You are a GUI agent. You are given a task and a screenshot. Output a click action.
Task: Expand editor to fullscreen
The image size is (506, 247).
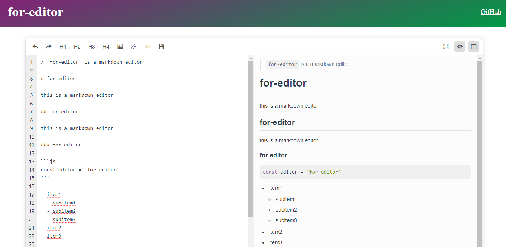(446, 47)
